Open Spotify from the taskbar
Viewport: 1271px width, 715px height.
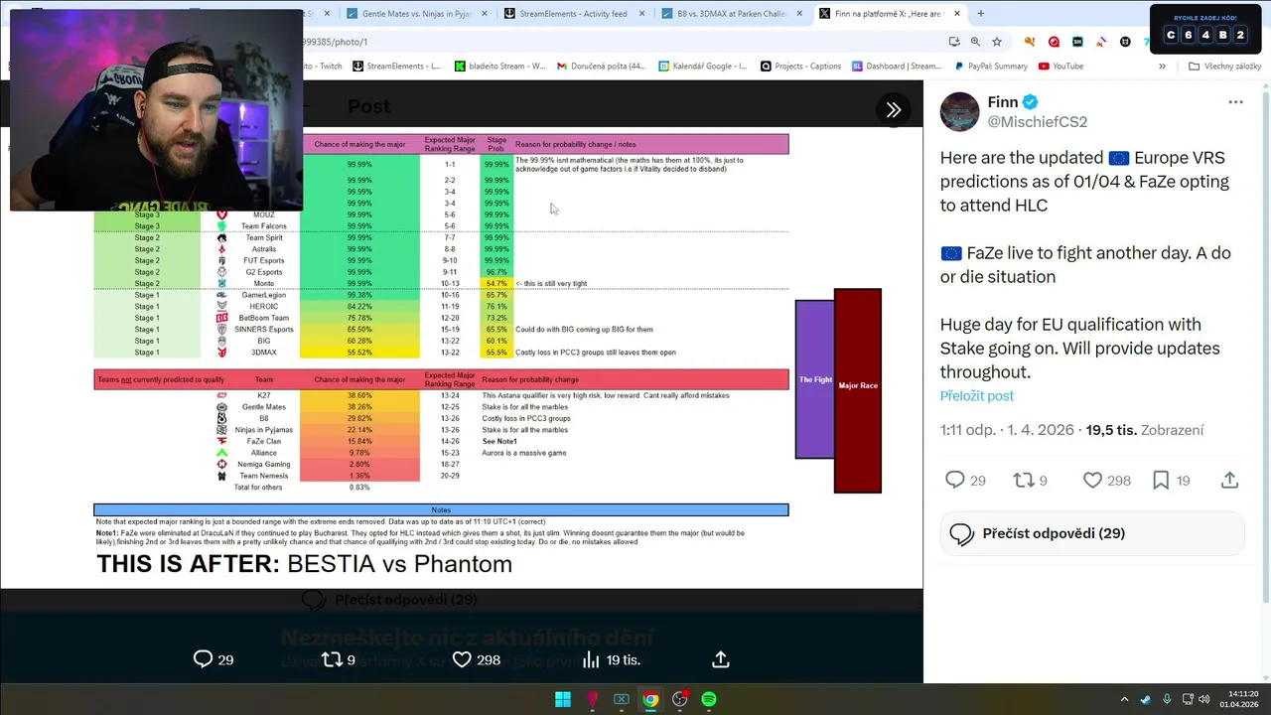(709, 699)
